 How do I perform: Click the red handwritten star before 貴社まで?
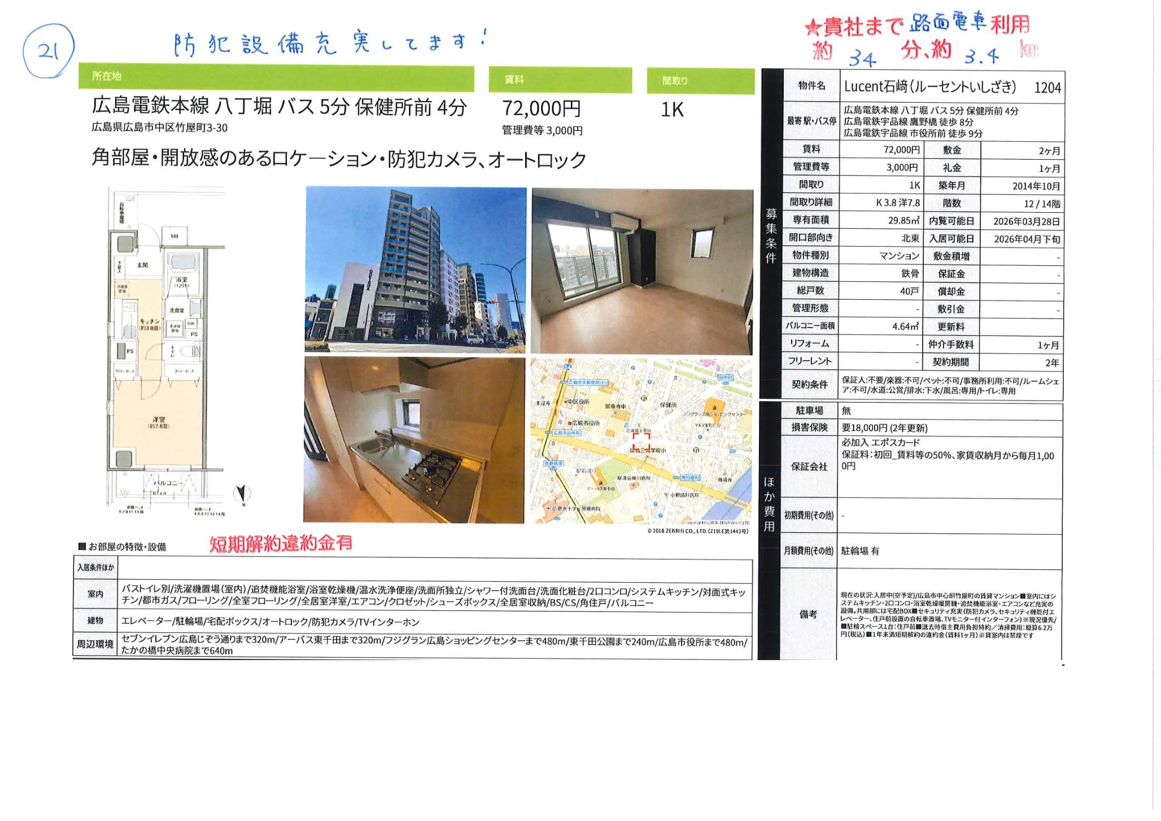tap(813, 28)
